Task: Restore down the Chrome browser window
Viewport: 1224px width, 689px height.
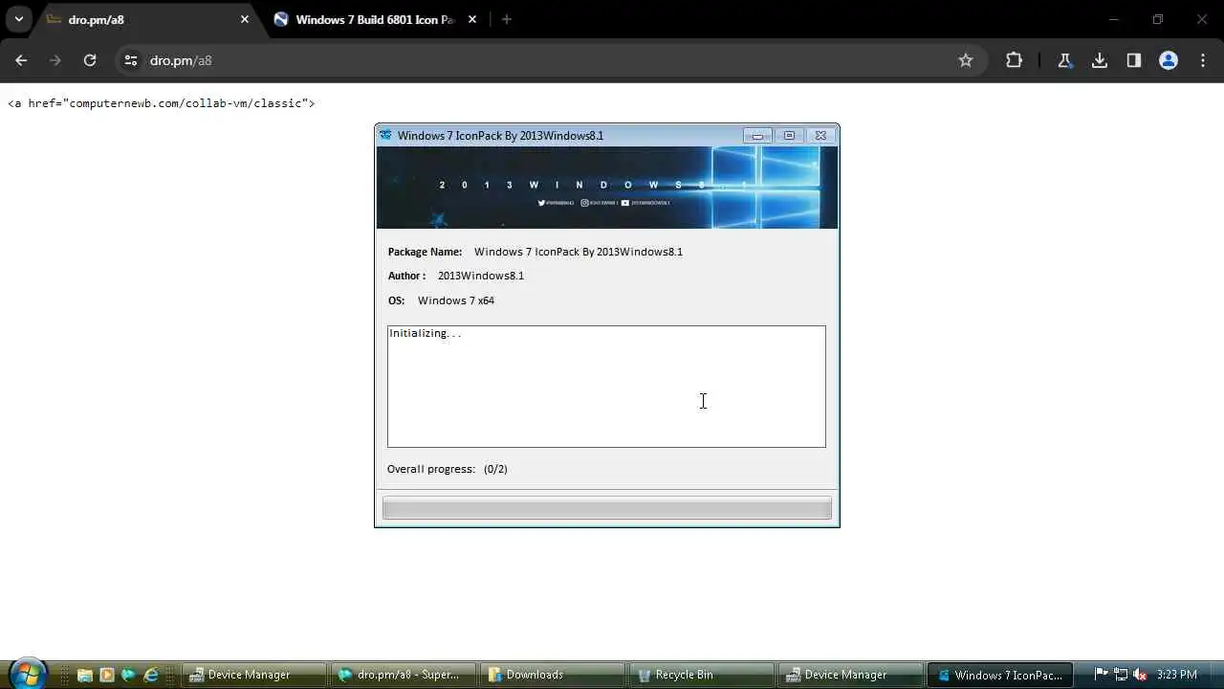Action: click(x=1158, y=19)
